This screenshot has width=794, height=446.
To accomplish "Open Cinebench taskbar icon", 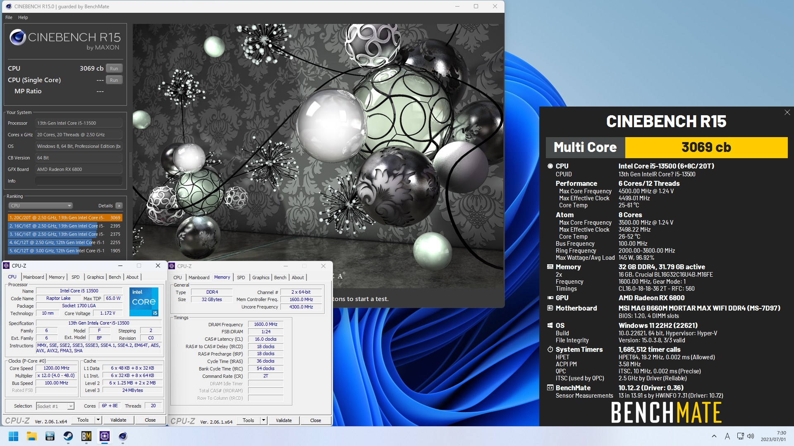I will 123,436.
